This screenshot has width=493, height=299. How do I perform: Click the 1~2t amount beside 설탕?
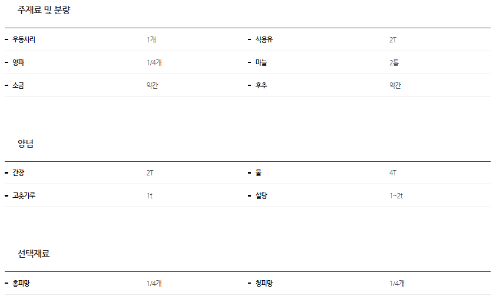396,196
